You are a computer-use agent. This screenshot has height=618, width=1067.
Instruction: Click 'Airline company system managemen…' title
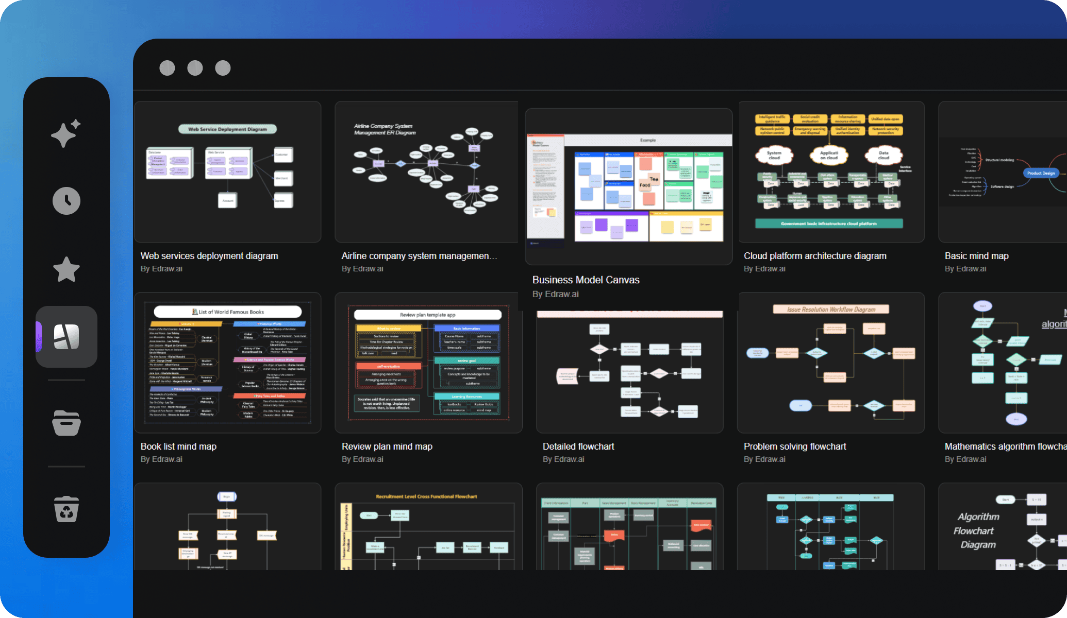[419, 256]
